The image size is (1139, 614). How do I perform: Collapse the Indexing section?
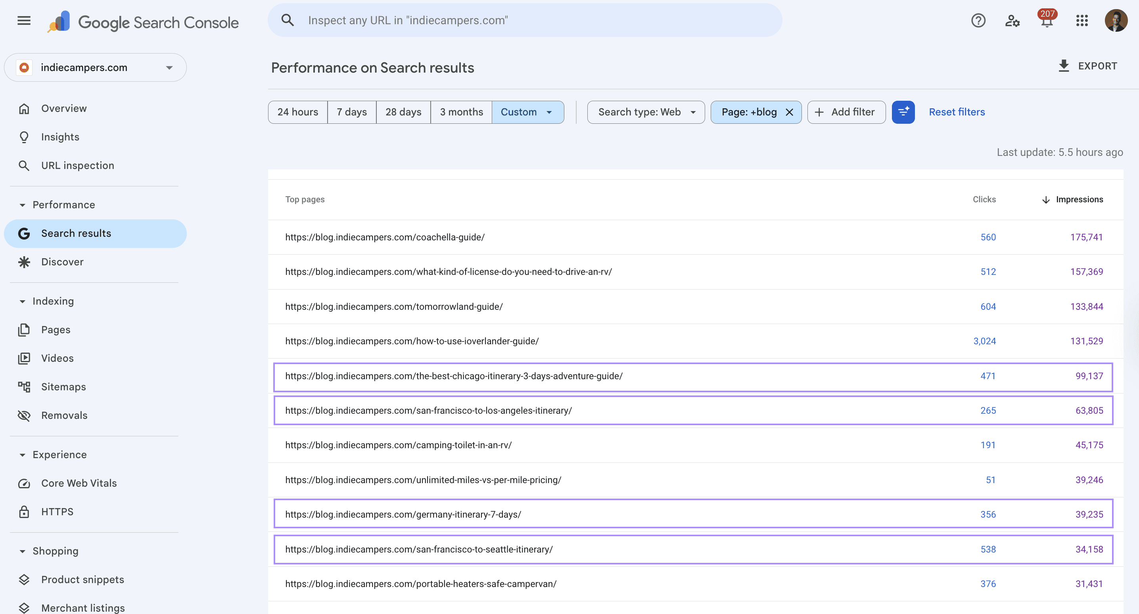[22, 301]
